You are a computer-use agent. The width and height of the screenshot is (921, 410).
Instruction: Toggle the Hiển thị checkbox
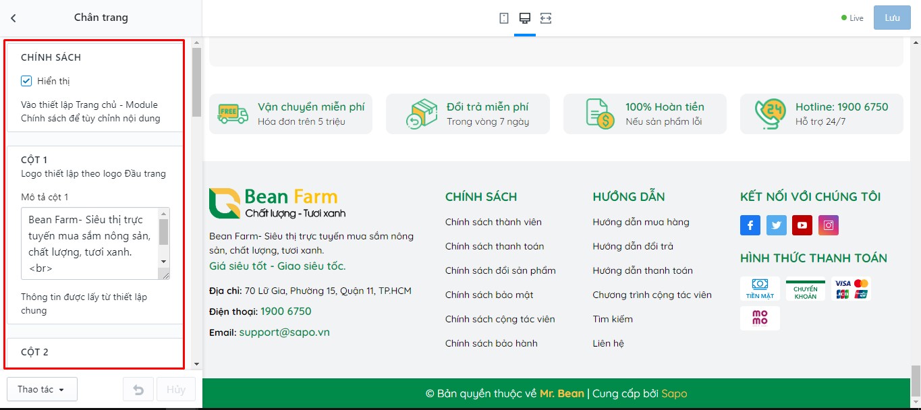[27, 81]
